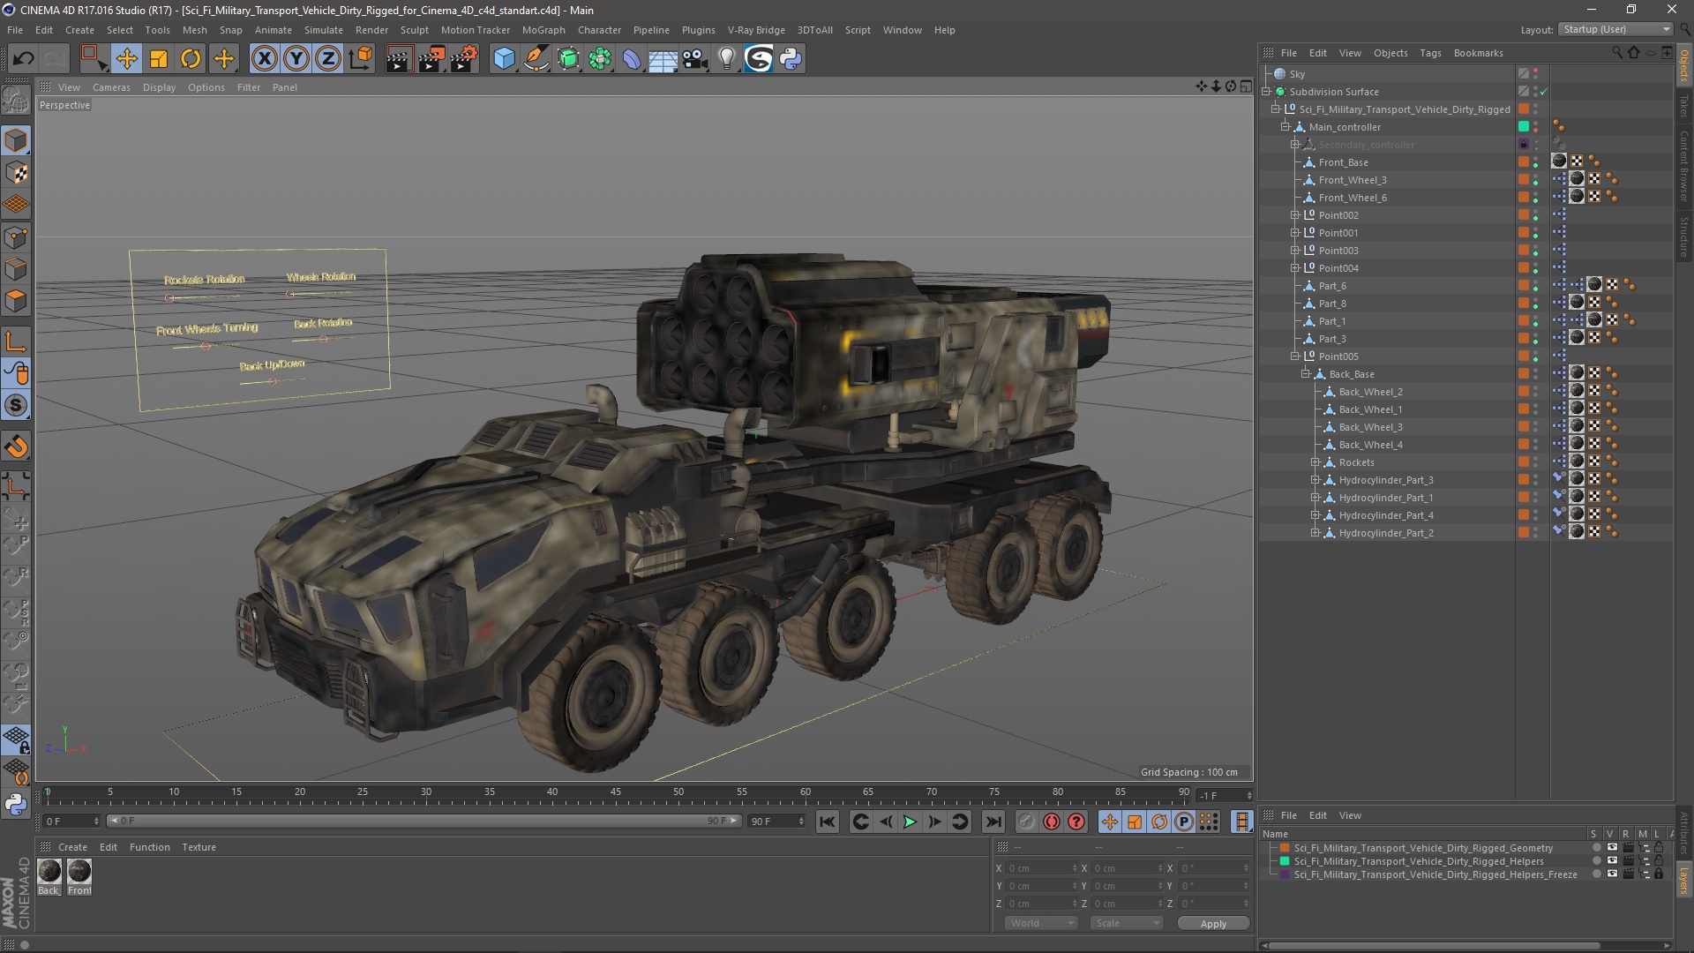Open Edit Render Settings icon
1694x953 pixels.
pos(463,59)
